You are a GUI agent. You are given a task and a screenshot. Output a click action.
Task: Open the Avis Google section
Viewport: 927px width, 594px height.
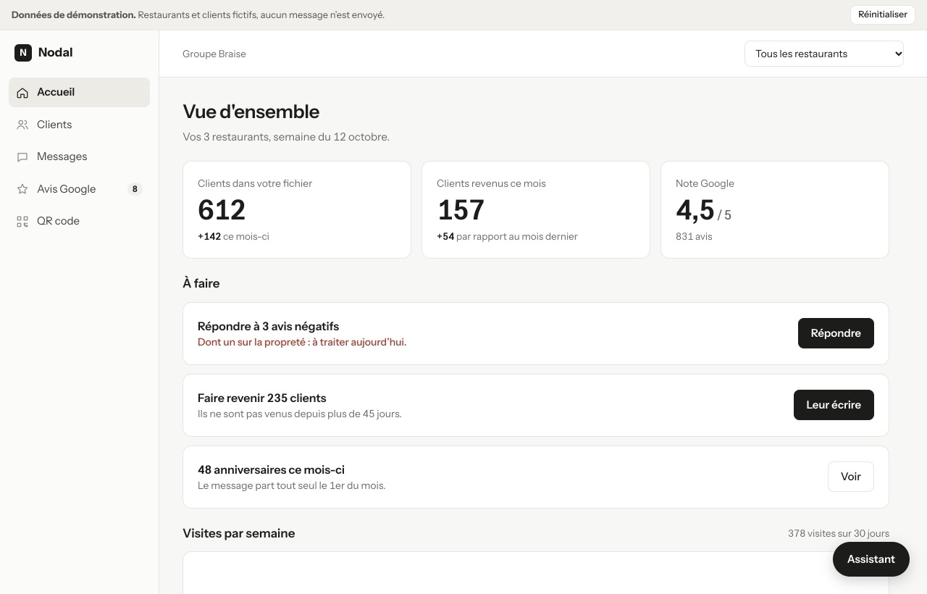pos(79,189)
